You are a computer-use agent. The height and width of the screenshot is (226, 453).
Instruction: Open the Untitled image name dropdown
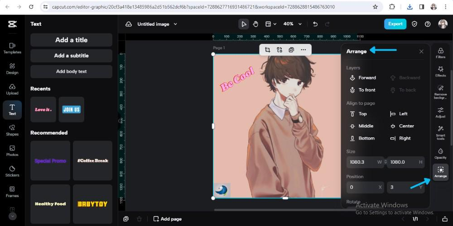tap(157, 24)
